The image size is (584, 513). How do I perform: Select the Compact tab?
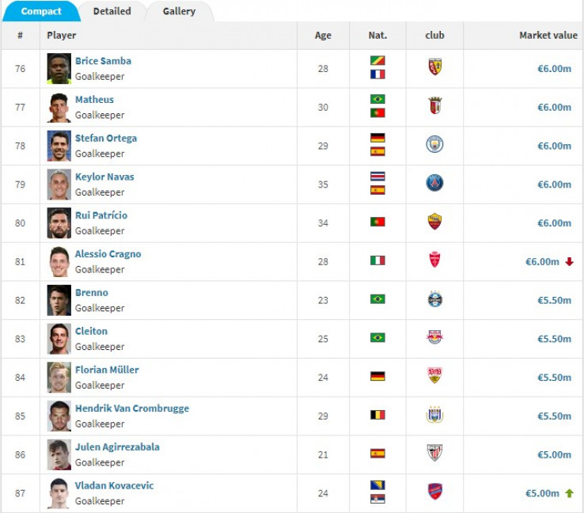coord(41,11)
